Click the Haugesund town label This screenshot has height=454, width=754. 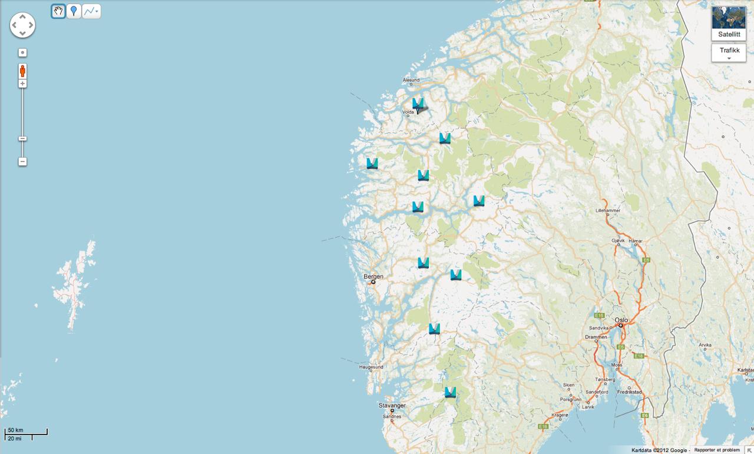(372, 367)
